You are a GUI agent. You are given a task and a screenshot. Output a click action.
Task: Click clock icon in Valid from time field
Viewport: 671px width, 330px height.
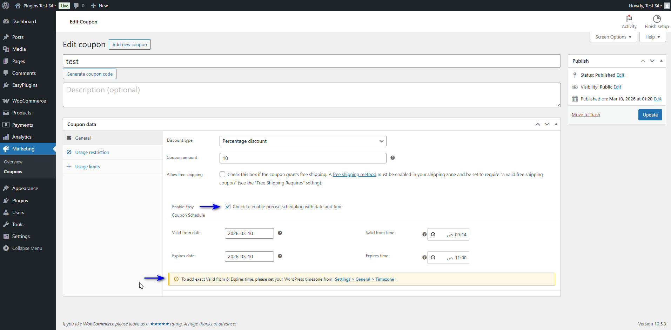(x=433, y=234)
